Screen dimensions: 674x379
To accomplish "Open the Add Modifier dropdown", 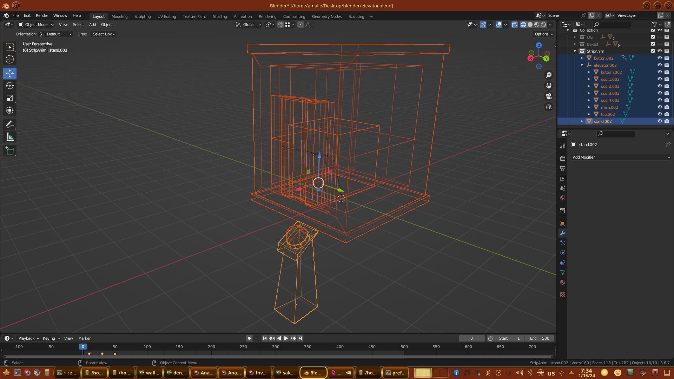I will click(x=621, y=157).
